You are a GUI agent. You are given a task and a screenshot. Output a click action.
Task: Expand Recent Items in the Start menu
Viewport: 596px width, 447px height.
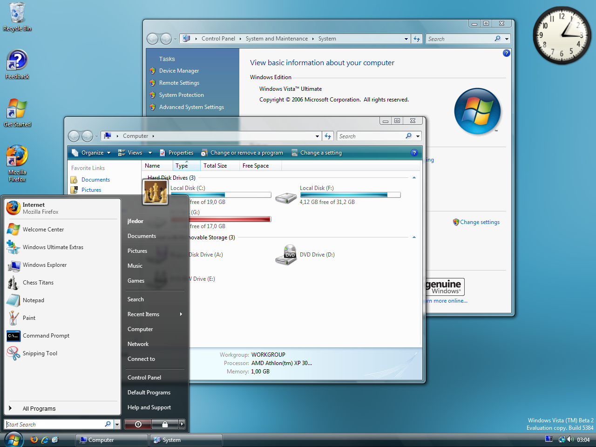pos(155,314)
